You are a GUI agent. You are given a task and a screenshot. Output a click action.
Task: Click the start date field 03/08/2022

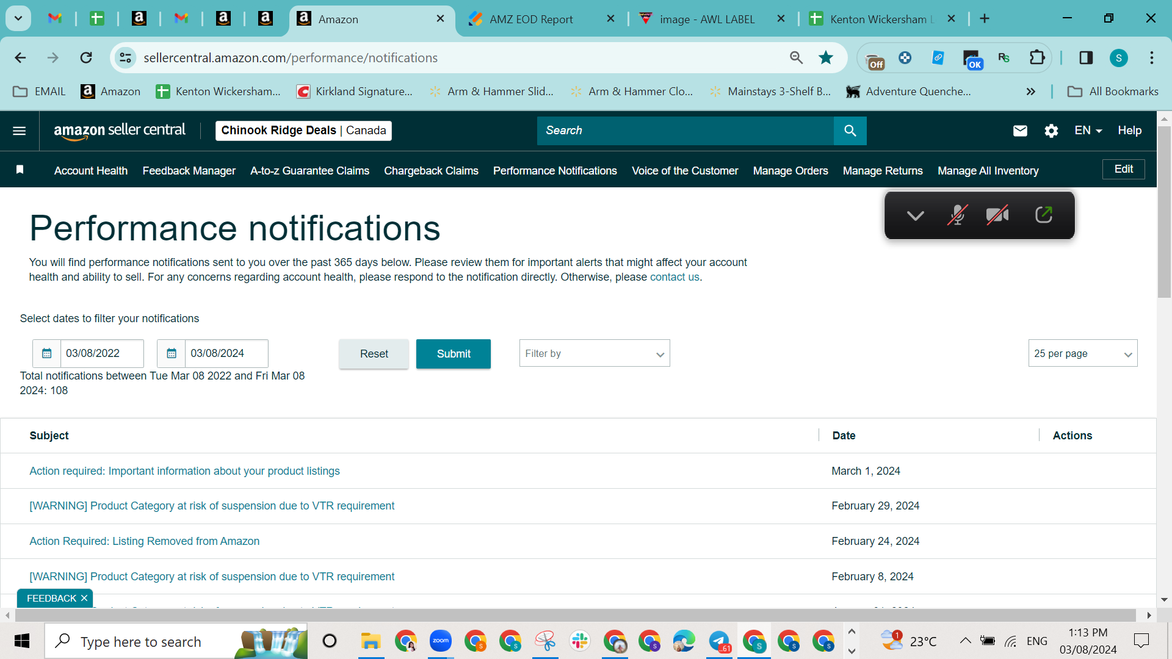pos(102,353)
